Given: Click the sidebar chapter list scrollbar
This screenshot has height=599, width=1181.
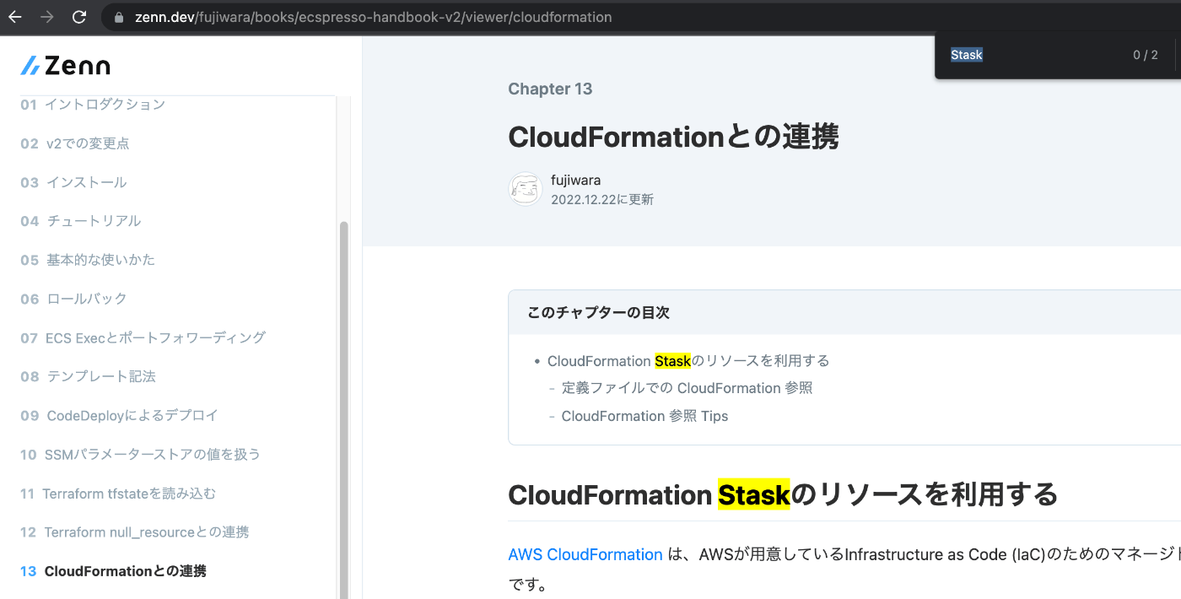Looking at the screenshot, I should (x=343, y=409).
